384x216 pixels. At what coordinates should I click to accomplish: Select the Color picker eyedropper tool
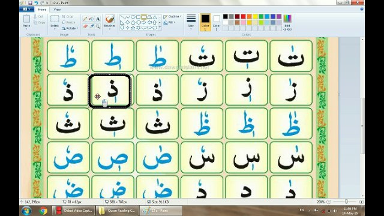[91, 26]
